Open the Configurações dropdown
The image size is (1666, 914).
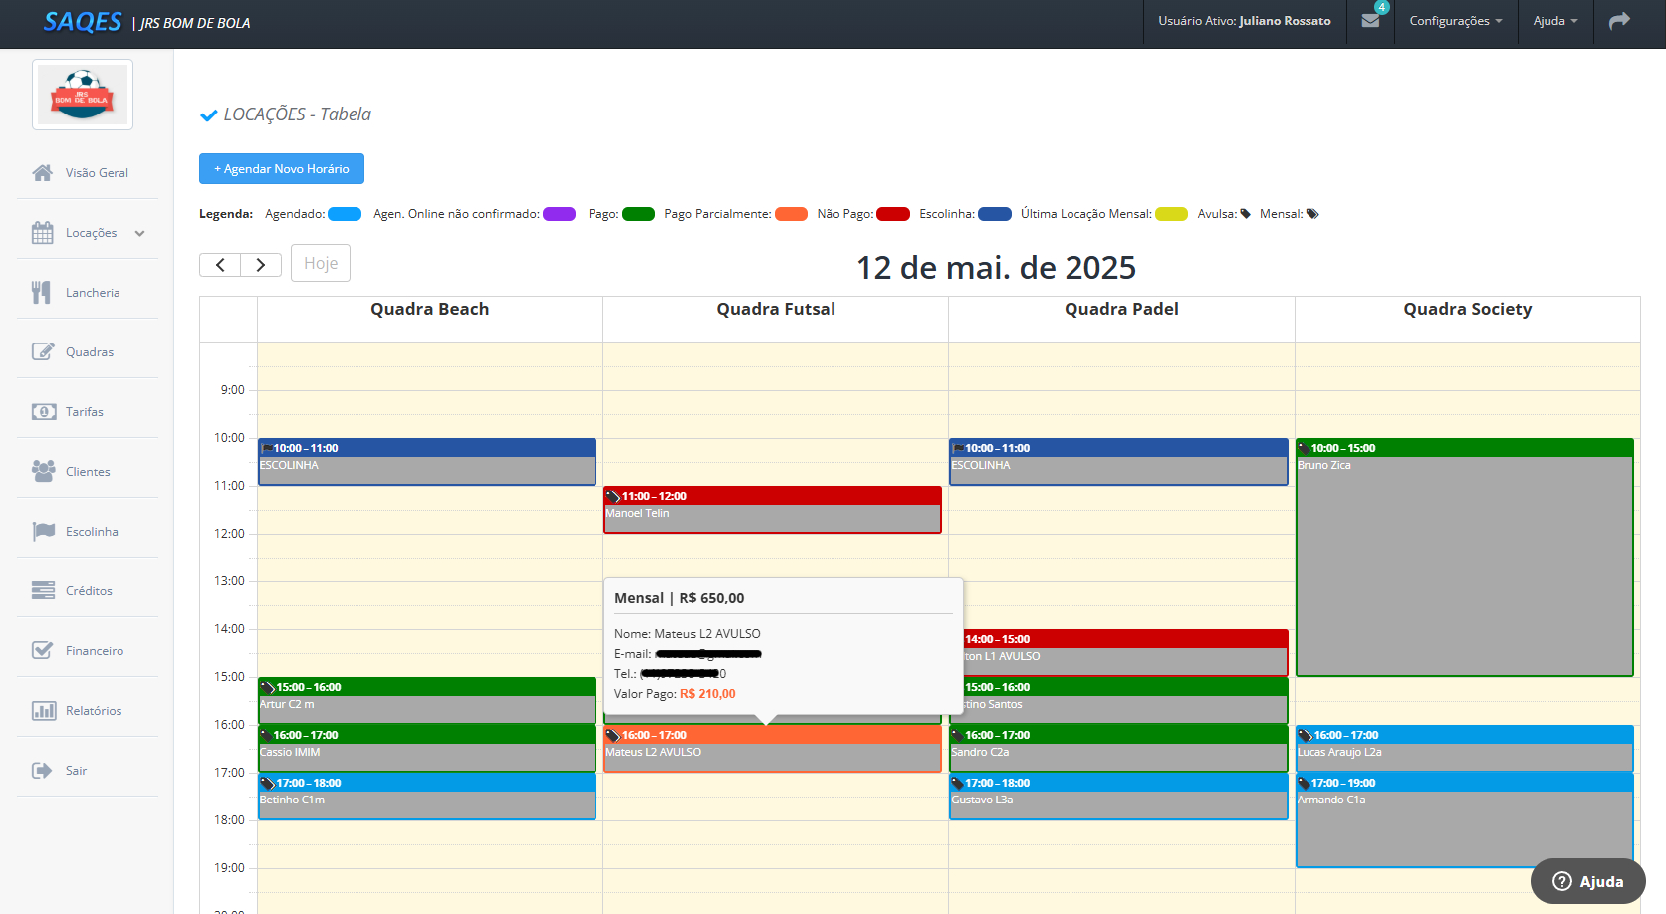point(1455,21)
